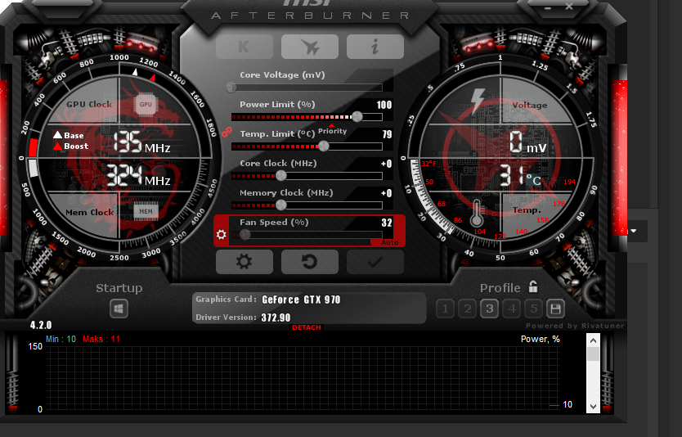Select profile slot 5
This screenshot has height=437, width=682.
coord(533,309)
